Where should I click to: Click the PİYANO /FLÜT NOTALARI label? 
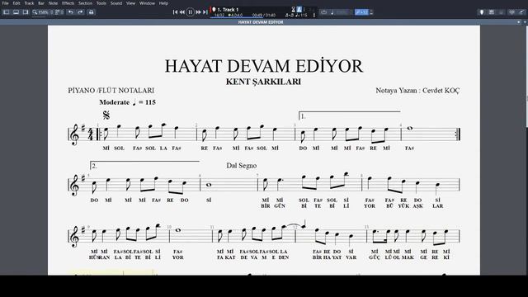point(111,91)
